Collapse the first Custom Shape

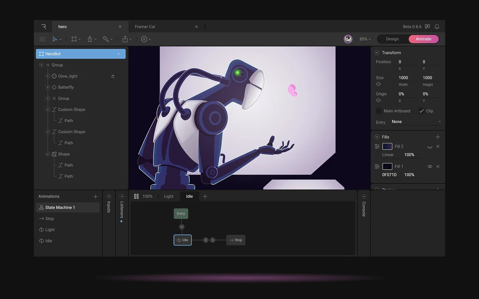point(48,110)
